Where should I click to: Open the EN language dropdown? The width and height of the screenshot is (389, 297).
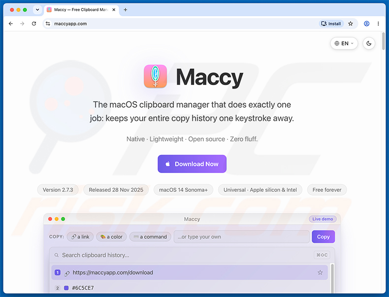coord(344,43)
